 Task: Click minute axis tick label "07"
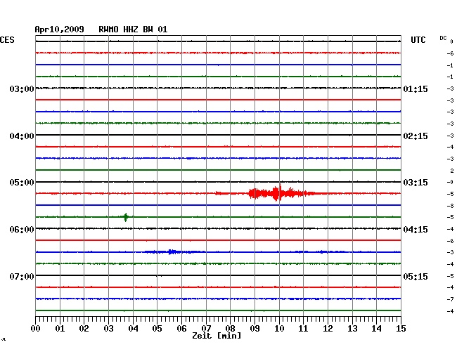[206, 328]
